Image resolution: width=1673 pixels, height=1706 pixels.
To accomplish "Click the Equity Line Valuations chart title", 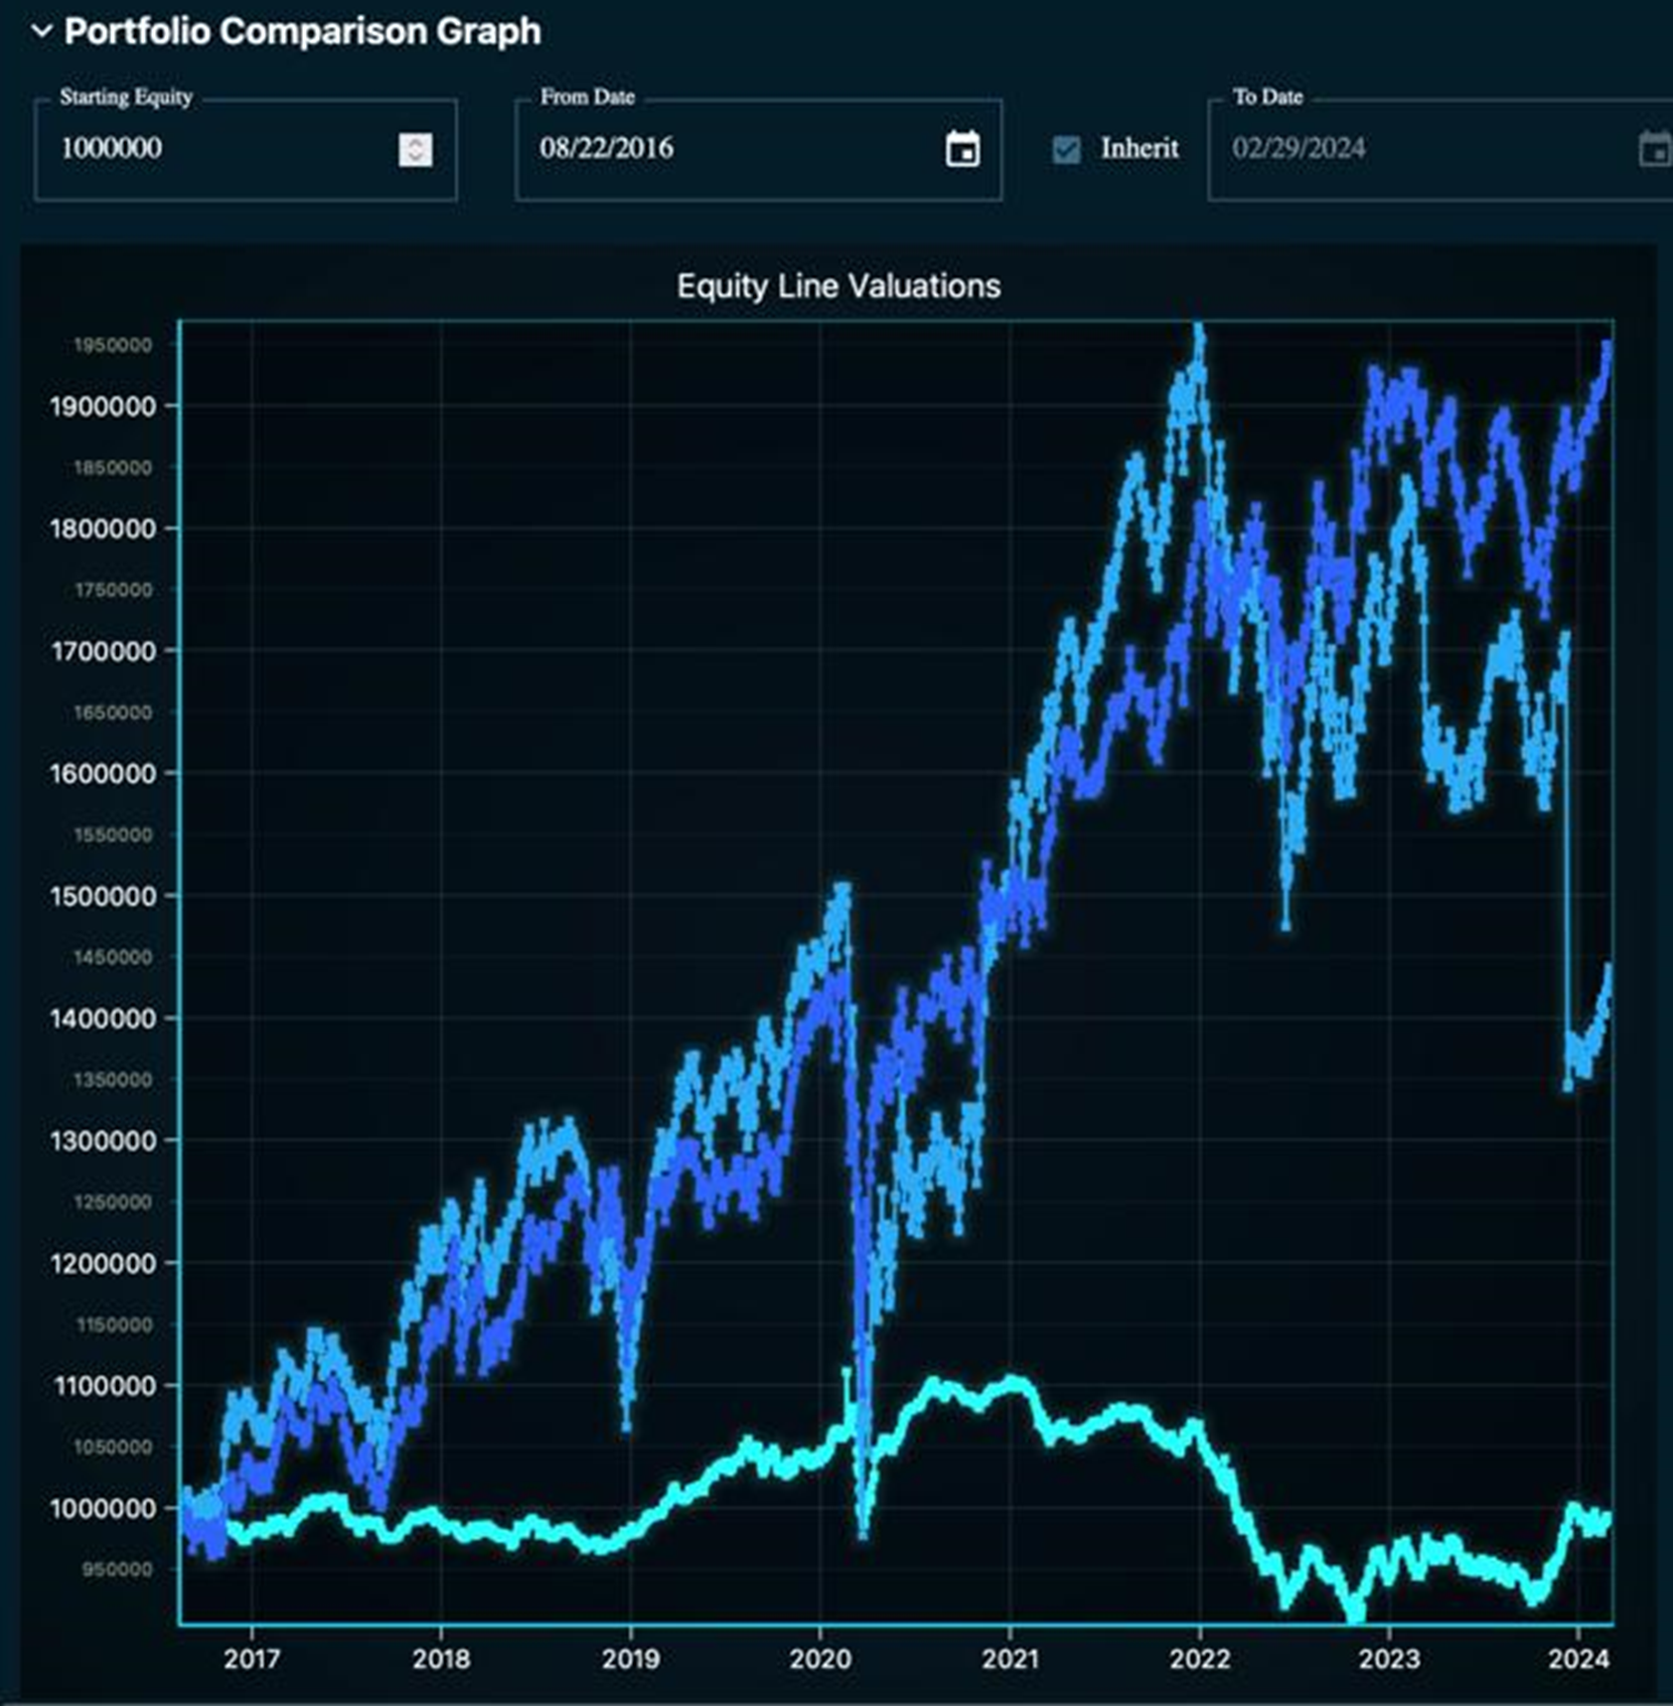I will (838, 286).
